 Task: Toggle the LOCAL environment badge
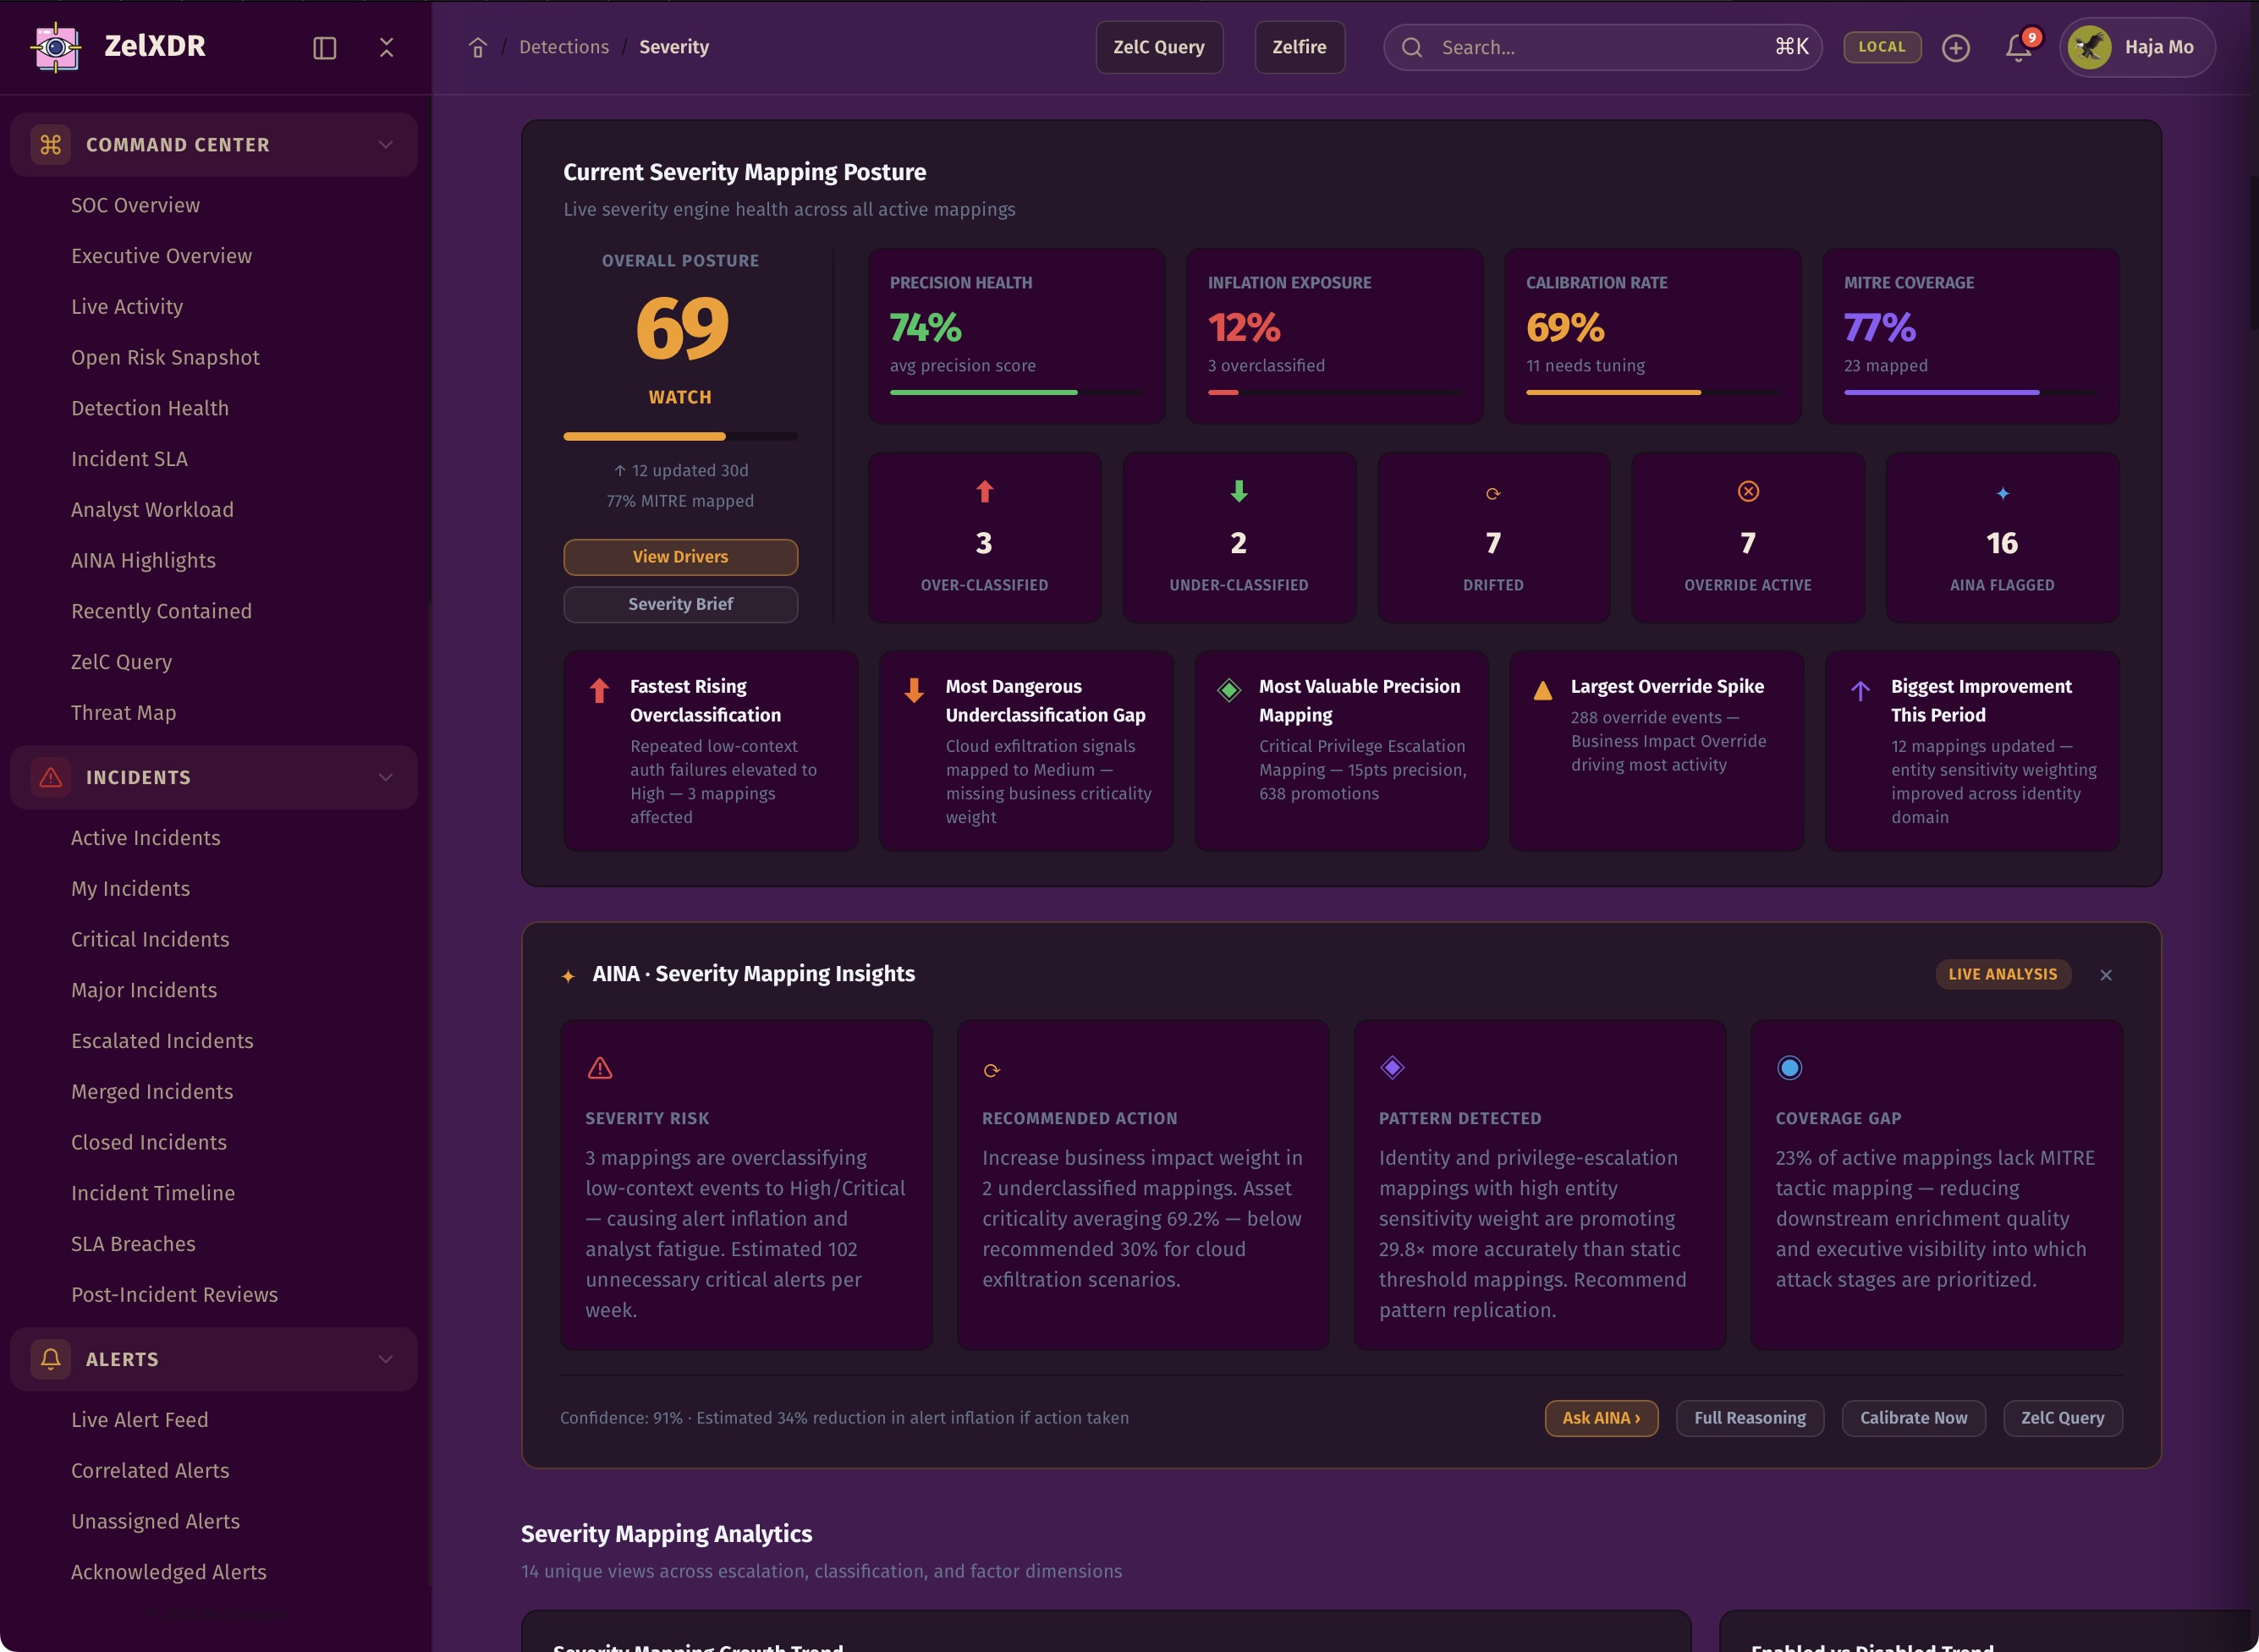point(1881,47)
